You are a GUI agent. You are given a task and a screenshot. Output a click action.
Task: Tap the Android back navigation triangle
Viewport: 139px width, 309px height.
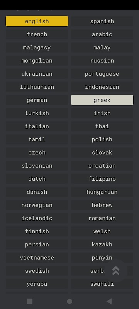[109, 301]
